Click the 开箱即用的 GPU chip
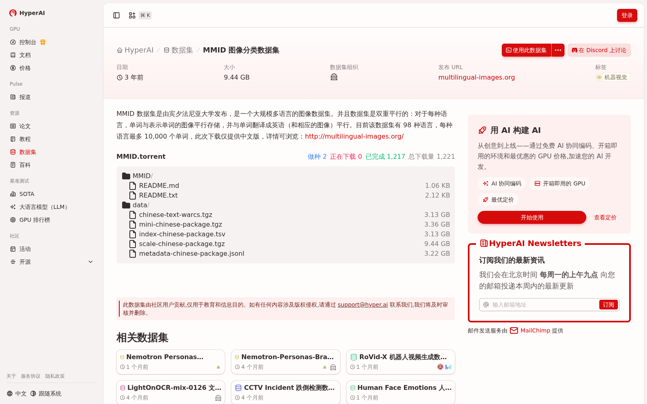The image size is (647, 404). point(560,183)
